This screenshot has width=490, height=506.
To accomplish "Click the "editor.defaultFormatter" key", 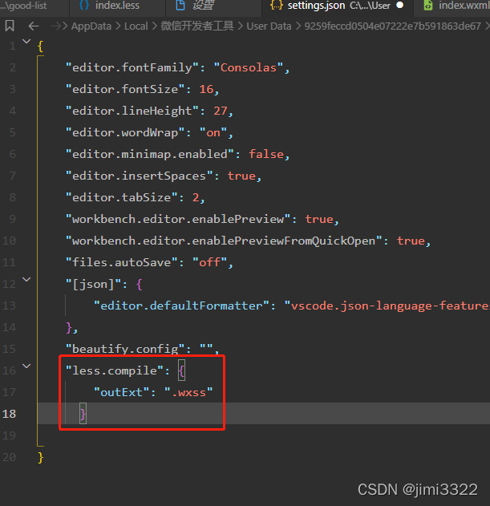I will pos(182,306).
